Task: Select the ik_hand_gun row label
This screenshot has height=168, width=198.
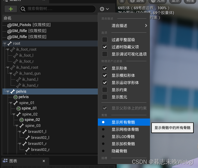Action: coord(30,73)
